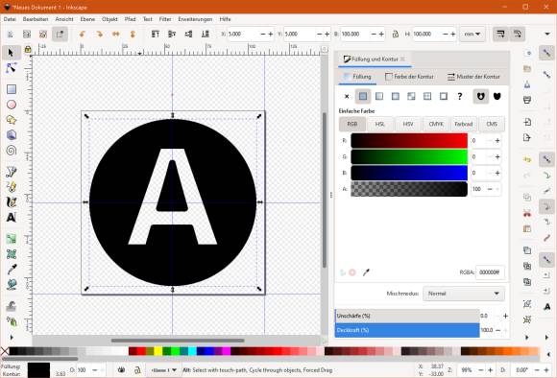Choose the CMS color mode

click(492, 124)
